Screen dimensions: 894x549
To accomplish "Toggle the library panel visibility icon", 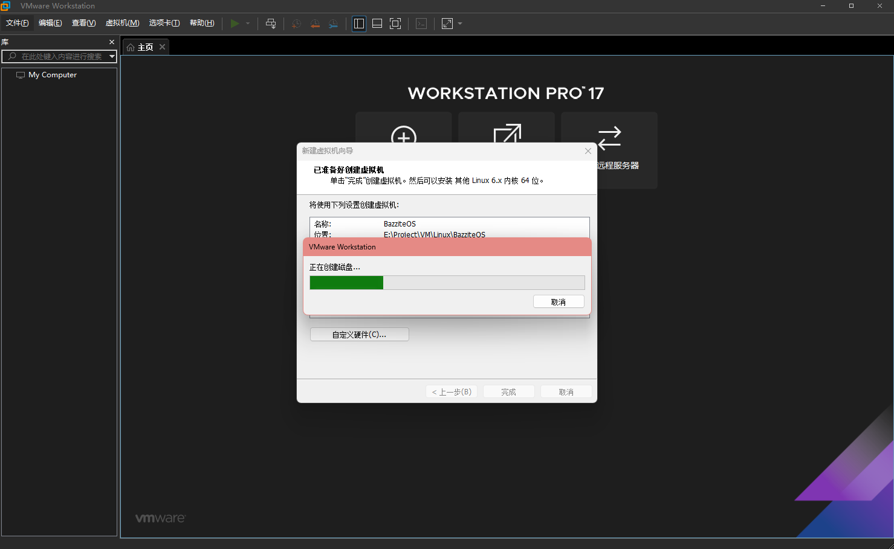I will point(358,24).
